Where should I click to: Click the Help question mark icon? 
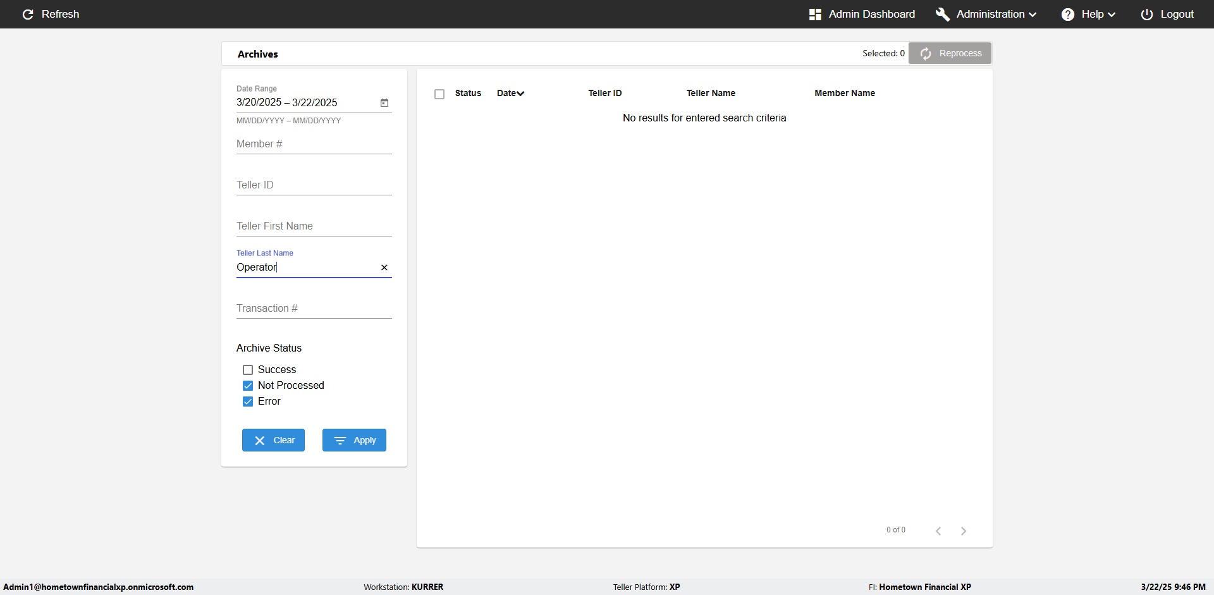(1067, 14)
